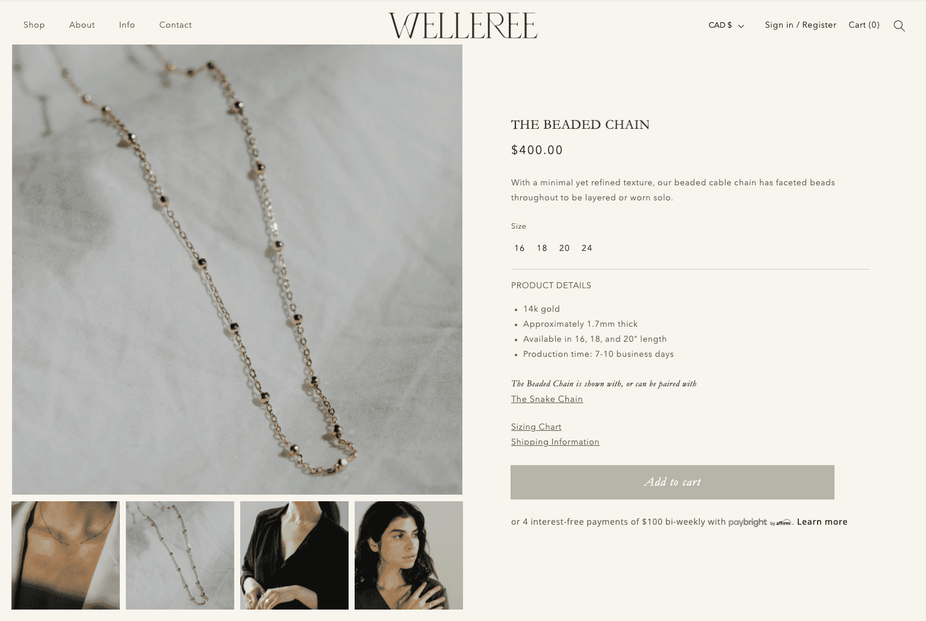Click Learn more about paybright payments
Viewport: 926px width, 621px height.
(822, 522)
